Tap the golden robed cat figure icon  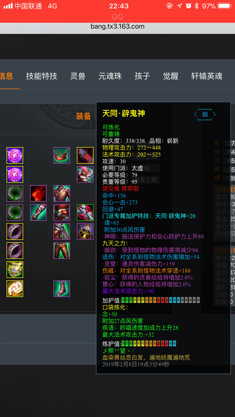click(85, 232)
